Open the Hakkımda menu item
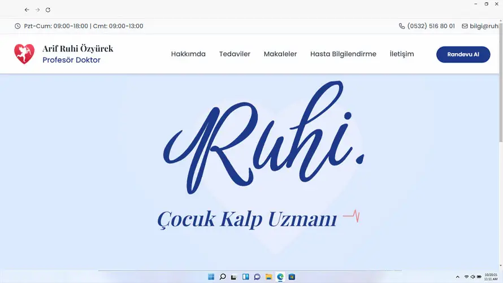 [188, 54]
